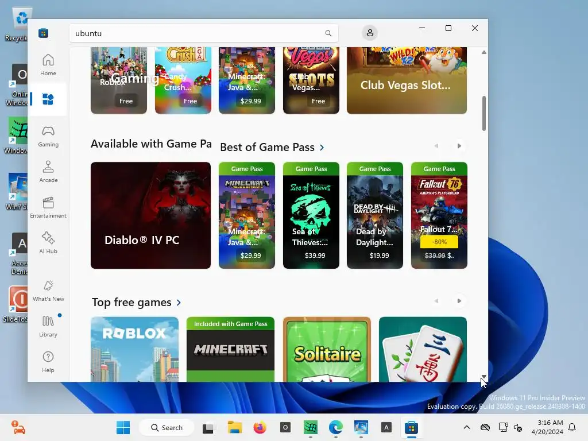Open the Windows Start menu
This screenshot has width=588, height=441.
(123, 427)
